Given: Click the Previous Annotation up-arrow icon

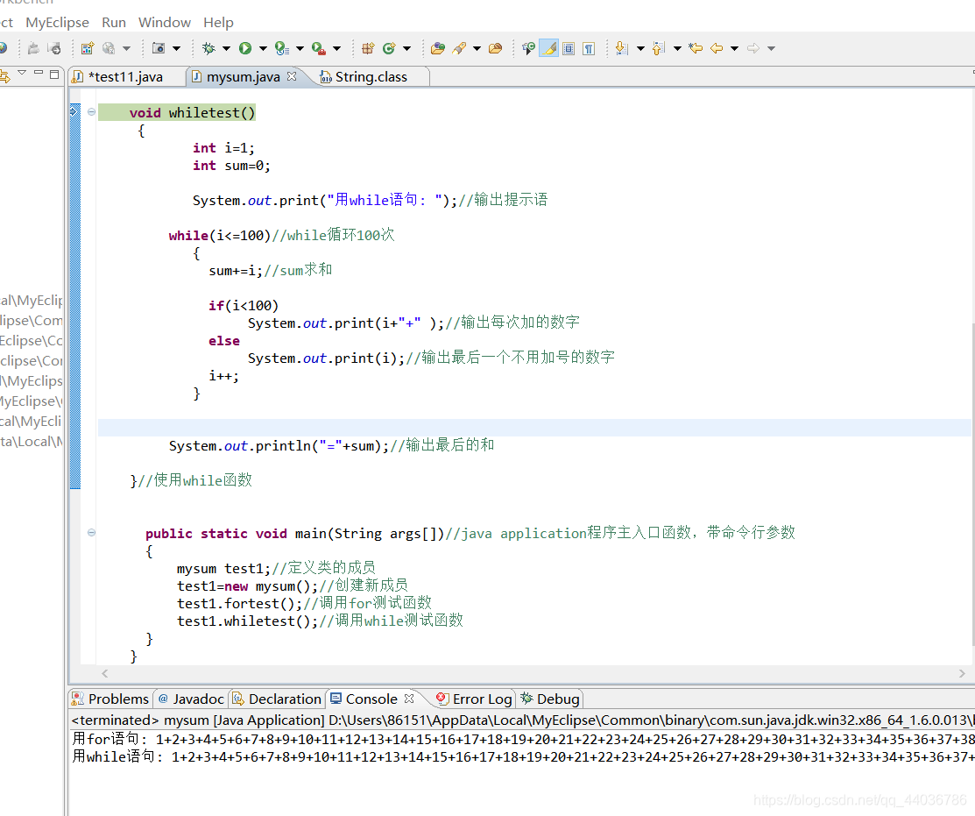Looking at the screenshot, I should coord(659,48).
